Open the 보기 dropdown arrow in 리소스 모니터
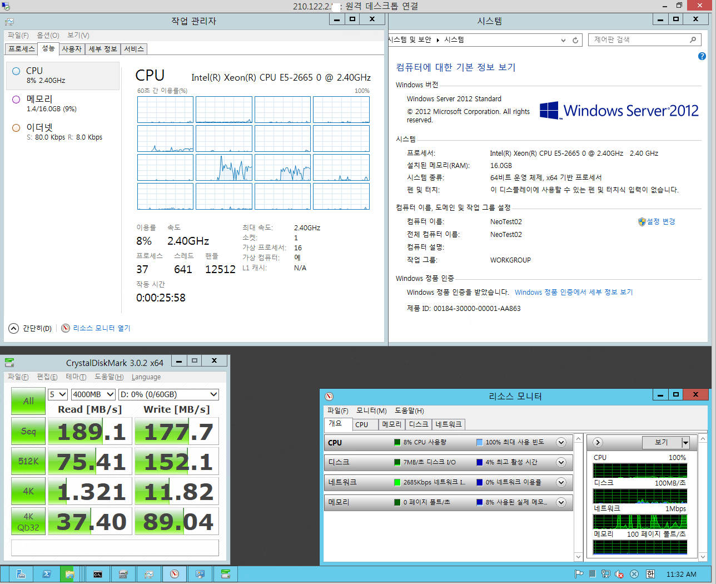The height and width of the screenshot is (584, 716). [685, 443]
